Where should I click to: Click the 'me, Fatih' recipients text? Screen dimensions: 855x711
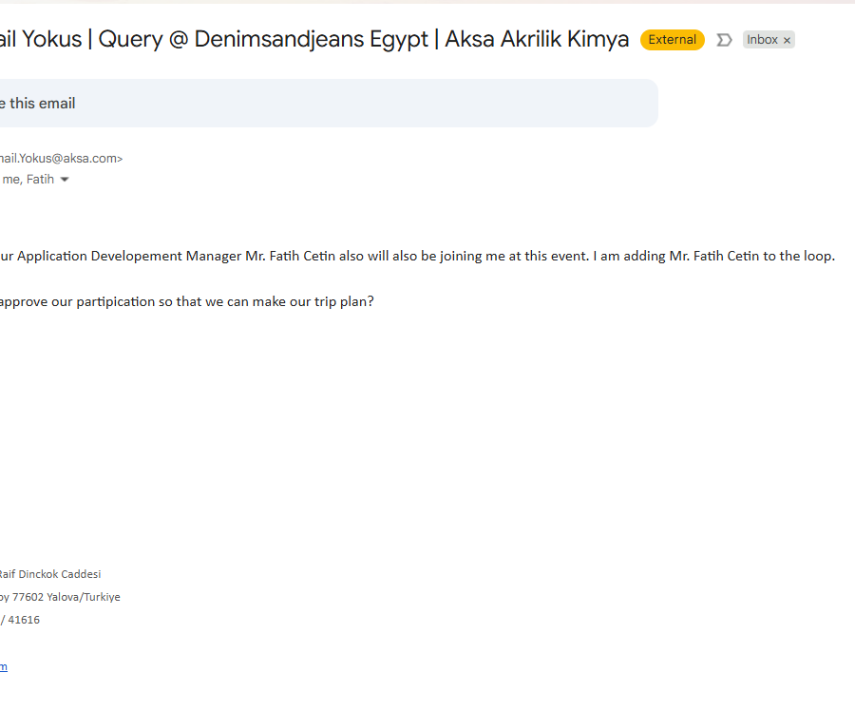[28, 180]
